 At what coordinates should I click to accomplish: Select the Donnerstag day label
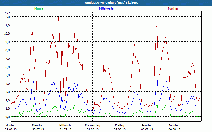(x=92, y=125)
